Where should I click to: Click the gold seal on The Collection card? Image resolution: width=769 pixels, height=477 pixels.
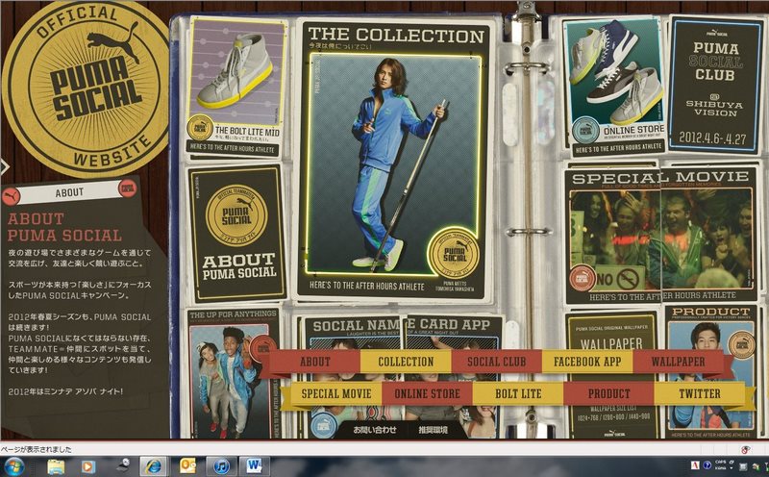point(454,253)
